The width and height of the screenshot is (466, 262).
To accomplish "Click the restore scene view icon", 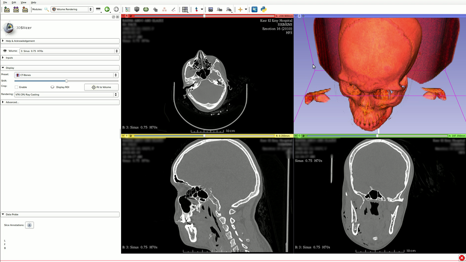I will click(x=229, y=10).
